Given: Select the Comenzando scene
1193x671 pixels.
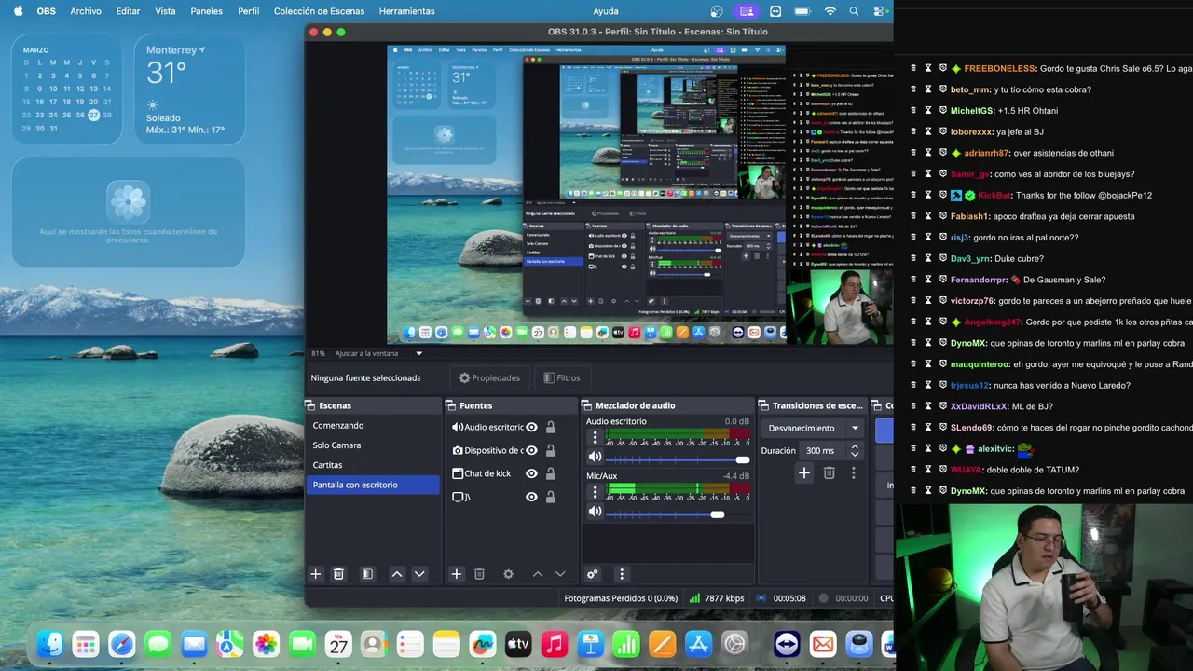Looking at the screenshot, I should 373,425.
